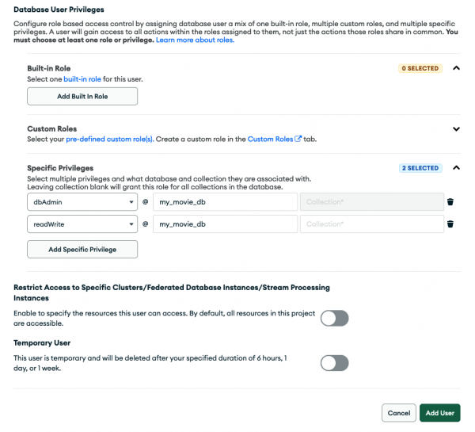
Task: Cancel the user creation dialog
Action: click(398, 413)
